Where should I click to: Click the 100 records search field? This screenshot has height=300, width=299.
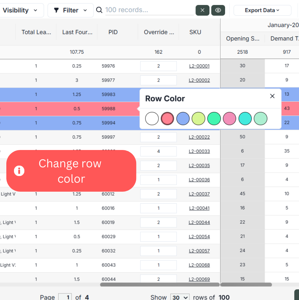point(149,10)
